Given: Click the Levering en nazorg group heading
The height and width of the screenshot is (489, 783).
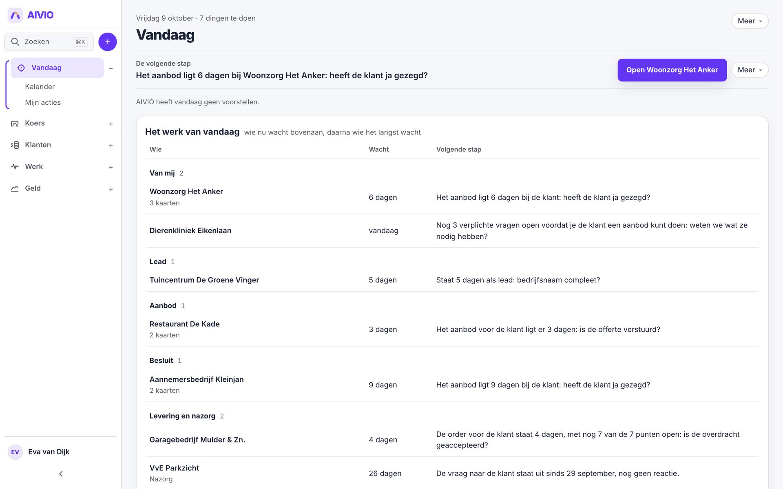Looking at the screenshot, I should [x=182, y=416].
